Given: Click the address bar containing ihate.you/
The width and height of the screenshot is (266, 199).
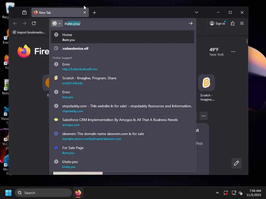Looking at the screenshot, I should pyautogui.click(x=125, y=24).
